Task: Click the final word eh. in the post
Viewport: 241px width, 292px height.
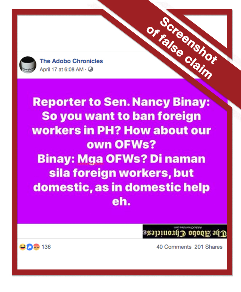Action: click(x=121, y=201)
